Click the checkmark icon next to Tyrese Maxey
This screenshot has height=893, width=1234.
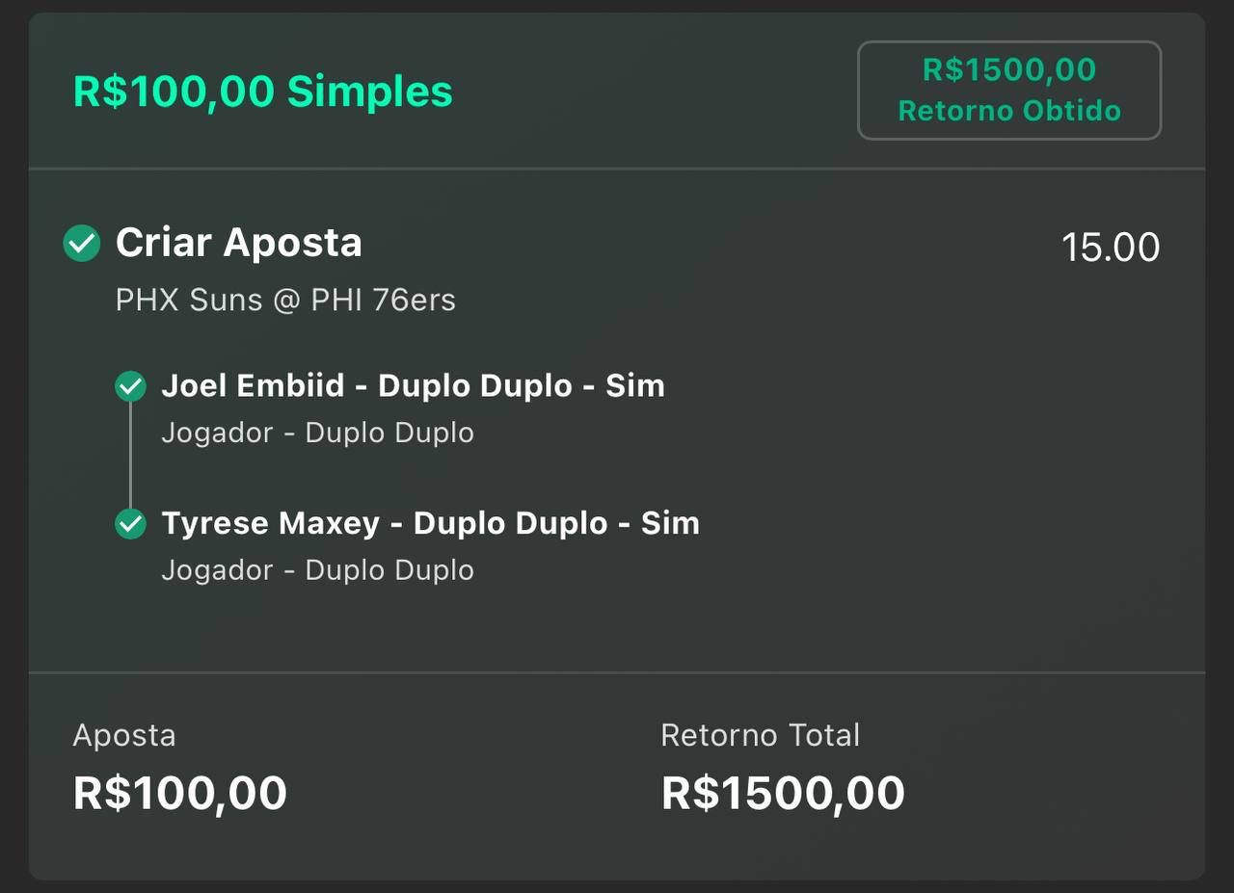pyautogui.click(x=130, y=524)
